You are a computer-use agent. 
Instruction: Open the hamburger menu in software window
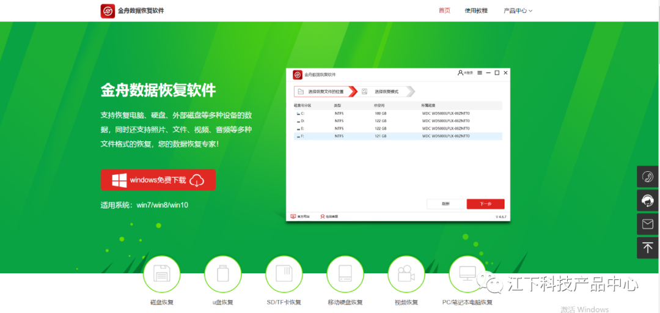point(480,73)
